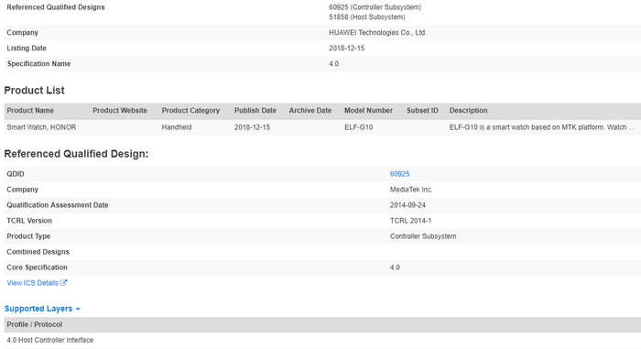Select the Product Website column header

[x=120, y=111]
